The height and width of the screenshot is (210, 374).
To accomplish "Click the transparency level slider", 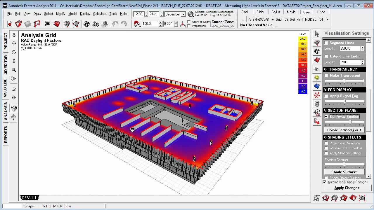I will (344, 81).
